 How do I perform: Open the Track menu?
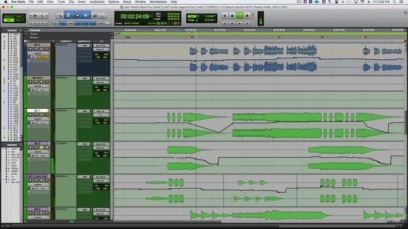point(61,2)
